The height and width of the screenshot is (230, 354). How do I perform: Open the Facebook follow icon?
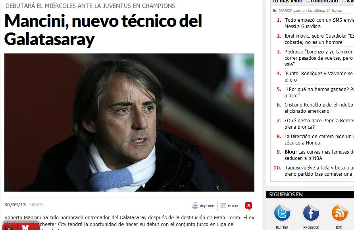pyautogui.click(x=311, y=213)
